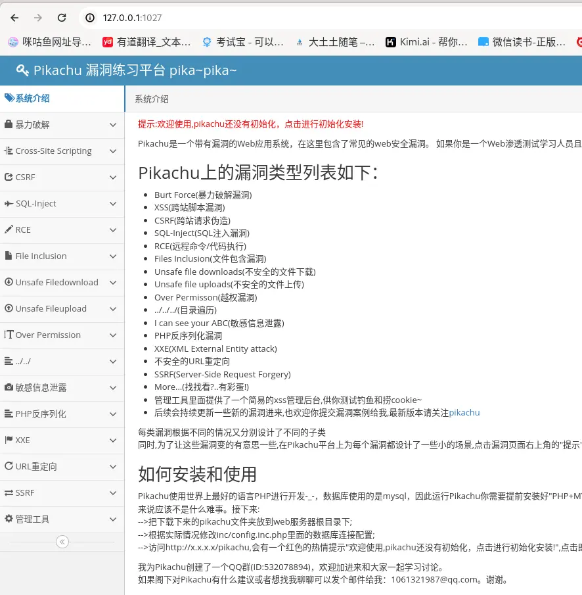Click the 'Burt Force(暴力破解漏洞)' list item

[x=203, y=195]
